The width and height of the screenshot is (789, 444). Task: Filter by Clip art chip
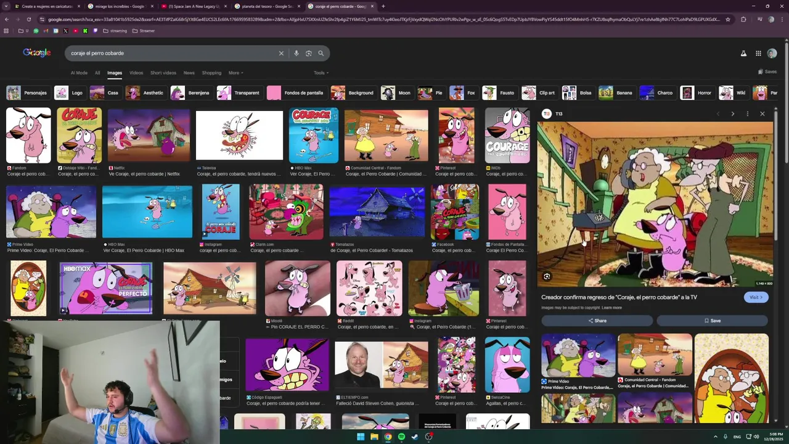[539, 93]
